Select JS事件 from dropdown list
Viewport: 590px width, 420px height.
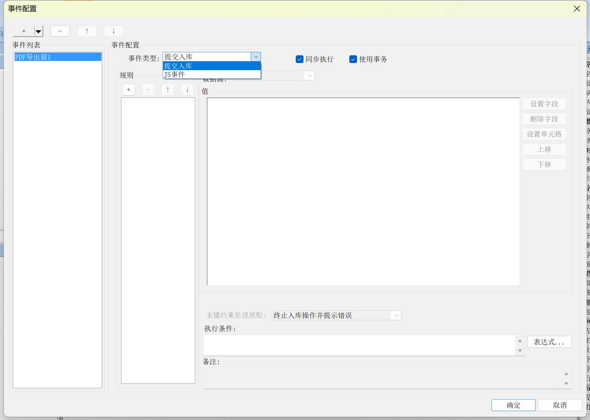[x=211, y=75]
